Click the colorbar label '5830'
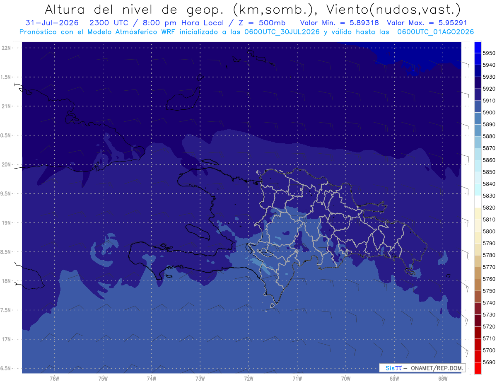This screenshot has width=497, height=384. pos(489,196)
